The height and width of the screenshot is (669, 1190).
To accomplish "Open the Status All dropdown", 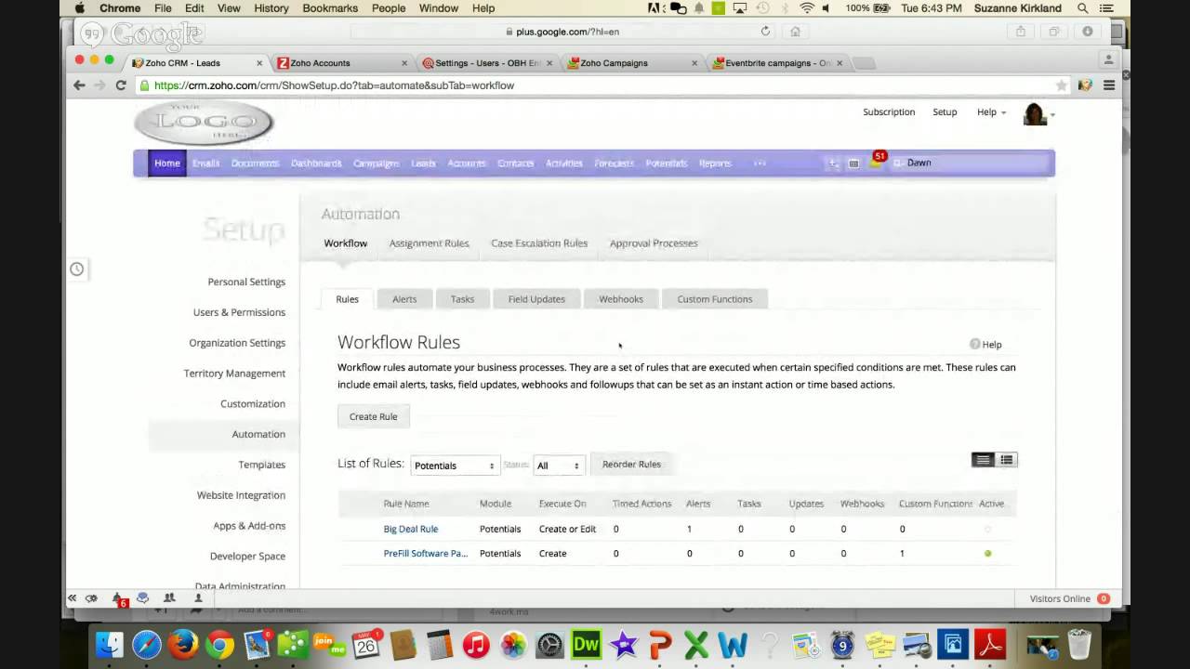I will point(558,466).
